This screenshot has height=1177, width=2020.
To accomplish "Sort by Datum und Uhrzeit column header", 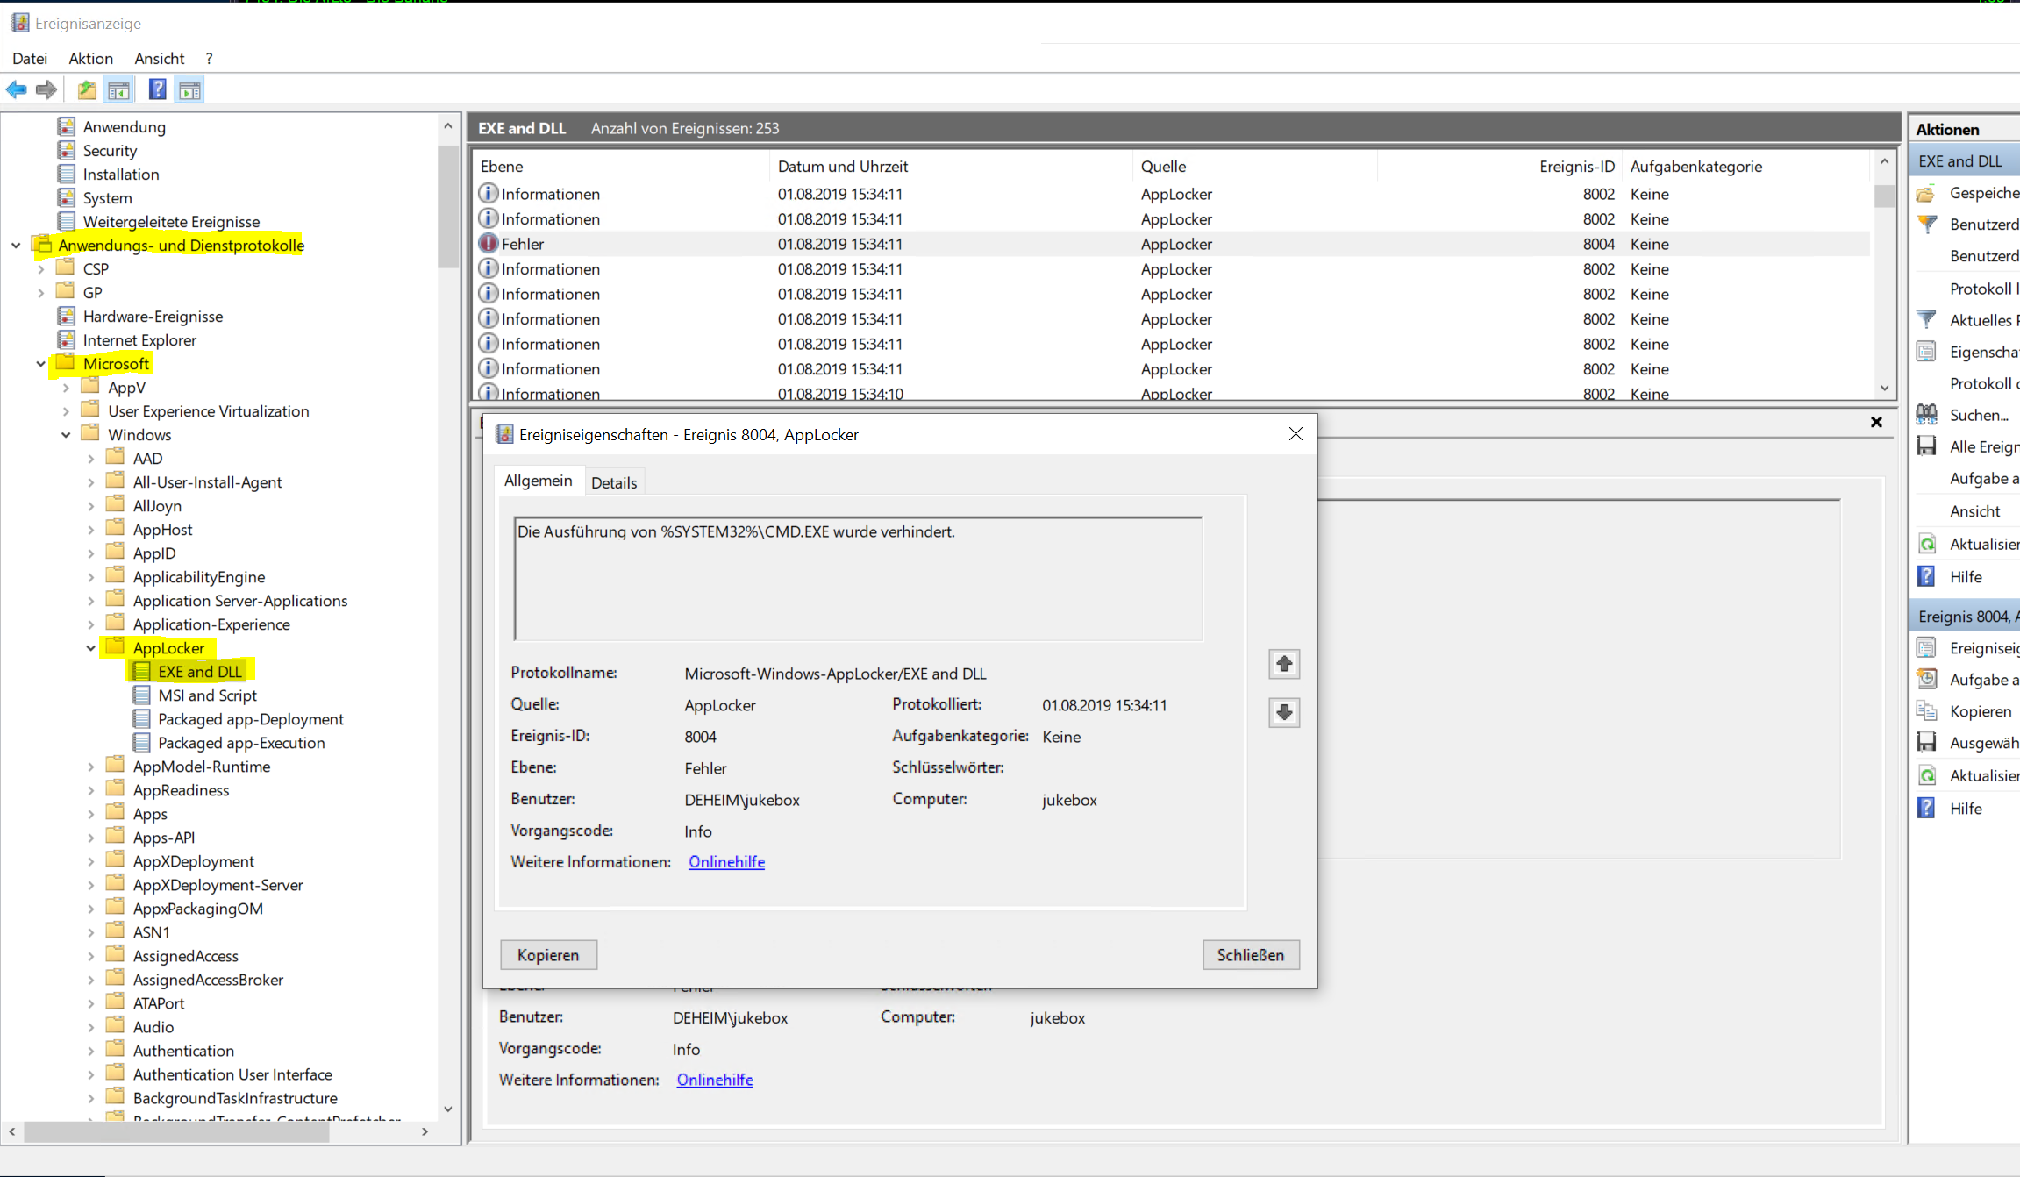I will [843, 166].
